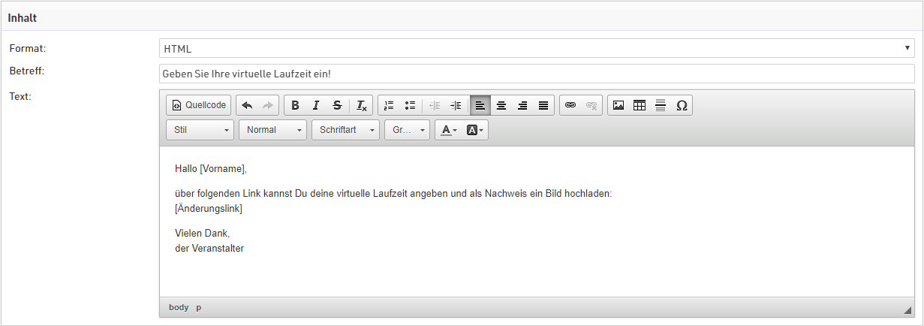Insert a numbered list
Viewport: 924px width, 326px height.
pos(389,105)
